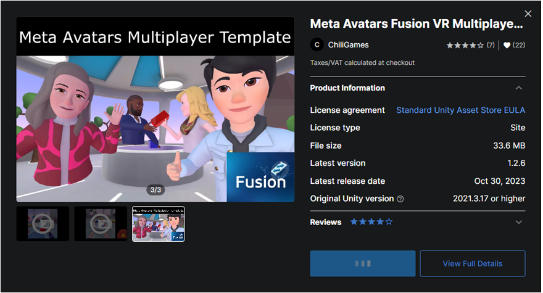Click the Reviews heading label
543x293 pixels.
(326, 222)
